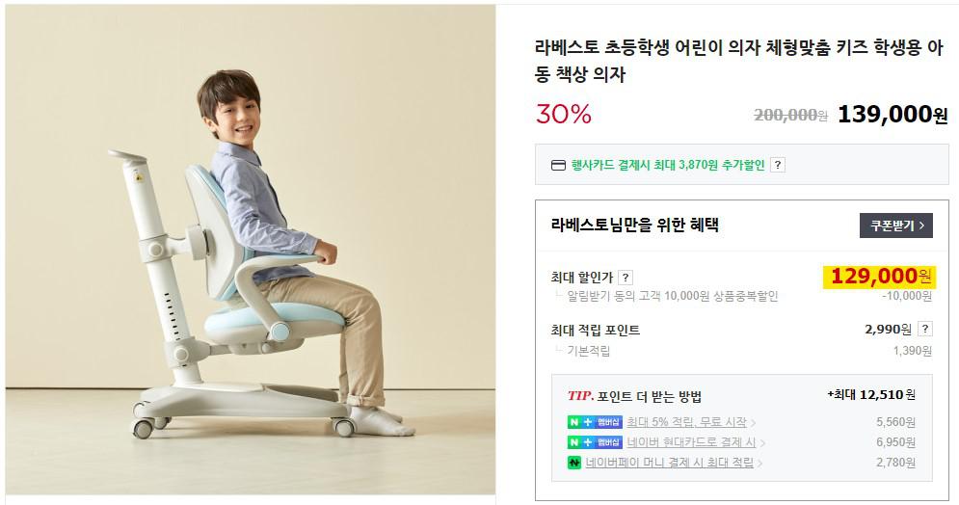Click the 139,000원 sale price
This screenshot has height=505, width=959.
click(x=892, y=115)
